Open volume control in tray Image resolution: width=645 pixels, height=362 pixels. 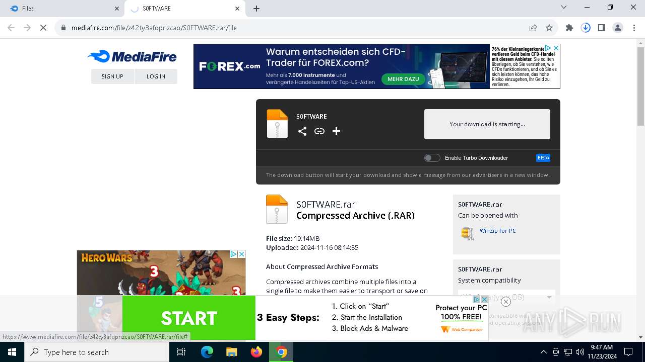[x=580, y=352]
